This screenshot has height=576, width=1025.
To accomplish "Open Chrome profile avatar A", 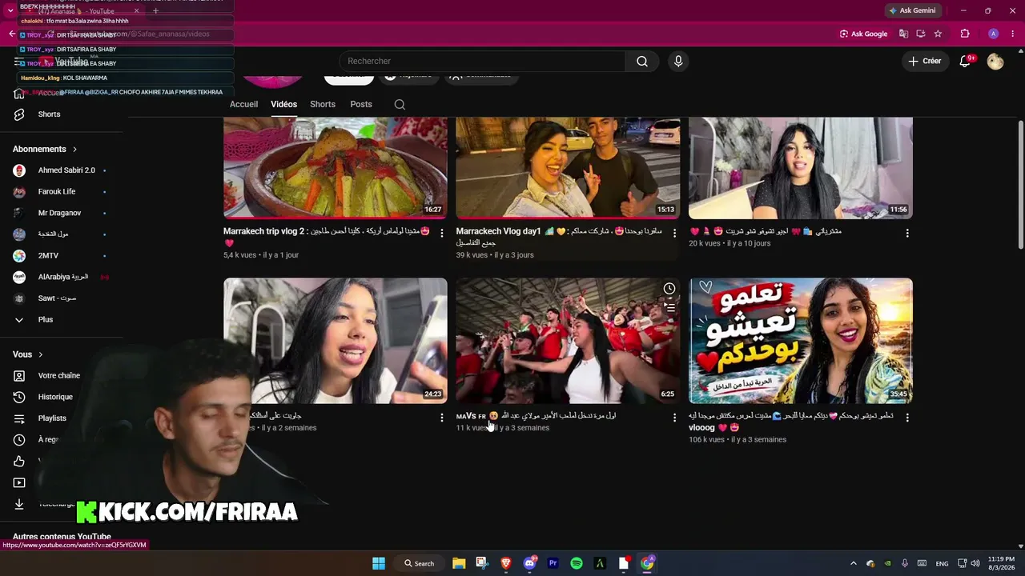I will coord(993,34).
